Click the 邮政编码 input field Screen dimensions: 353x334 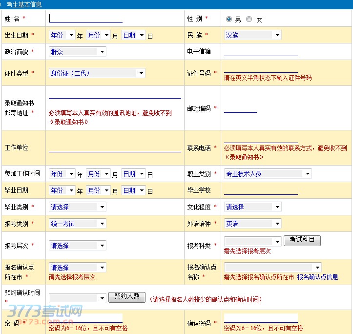[x=240, y=108]
